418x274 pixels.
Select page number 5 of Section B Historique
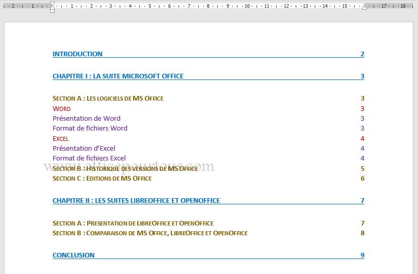[x=362, y=168]
